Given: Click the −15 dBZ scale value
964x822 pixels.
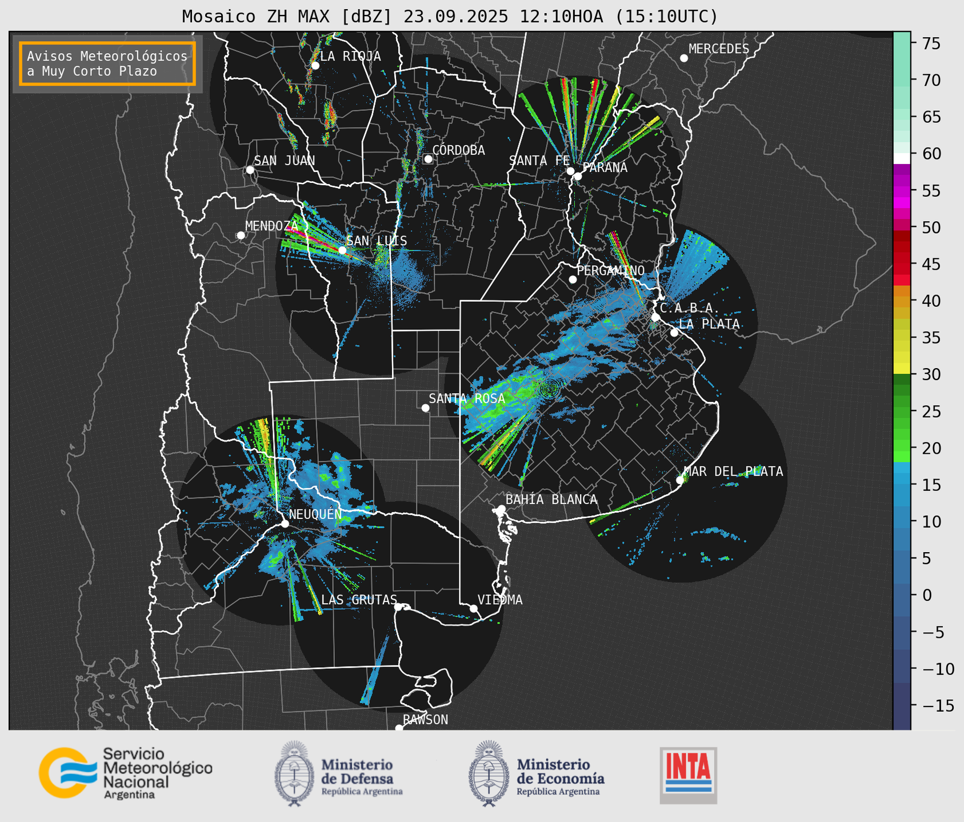Looking at the screenshot, I should (x=938, y=705).
